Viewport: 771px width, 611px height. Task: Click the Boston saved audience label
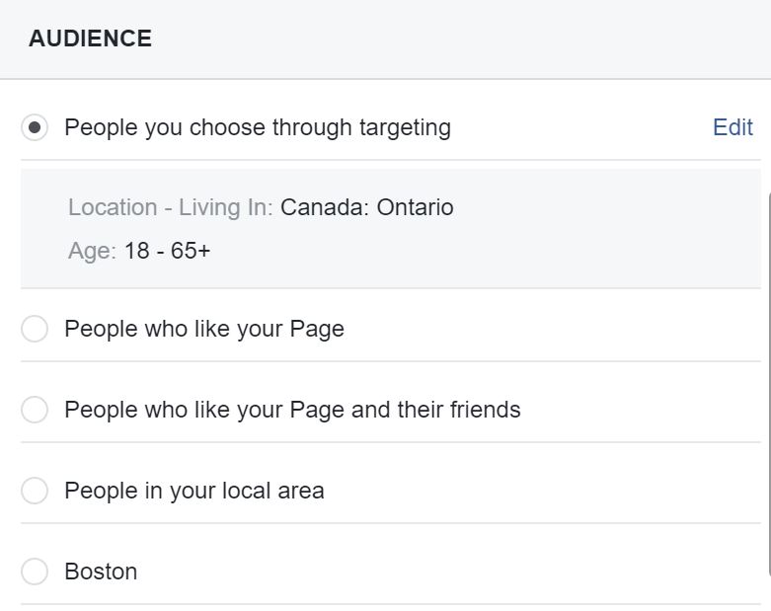click(x=101, y=572)
